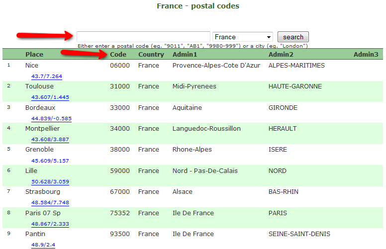Click the GIRONDE department cell
Viewport: 386px width, 249px height.
click(283, 108)
